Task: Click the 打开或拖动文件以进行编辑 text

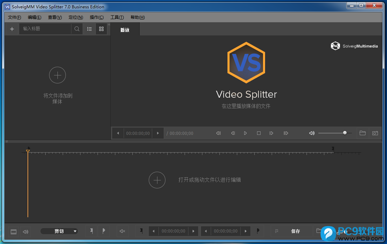Action: pos(210,180)
